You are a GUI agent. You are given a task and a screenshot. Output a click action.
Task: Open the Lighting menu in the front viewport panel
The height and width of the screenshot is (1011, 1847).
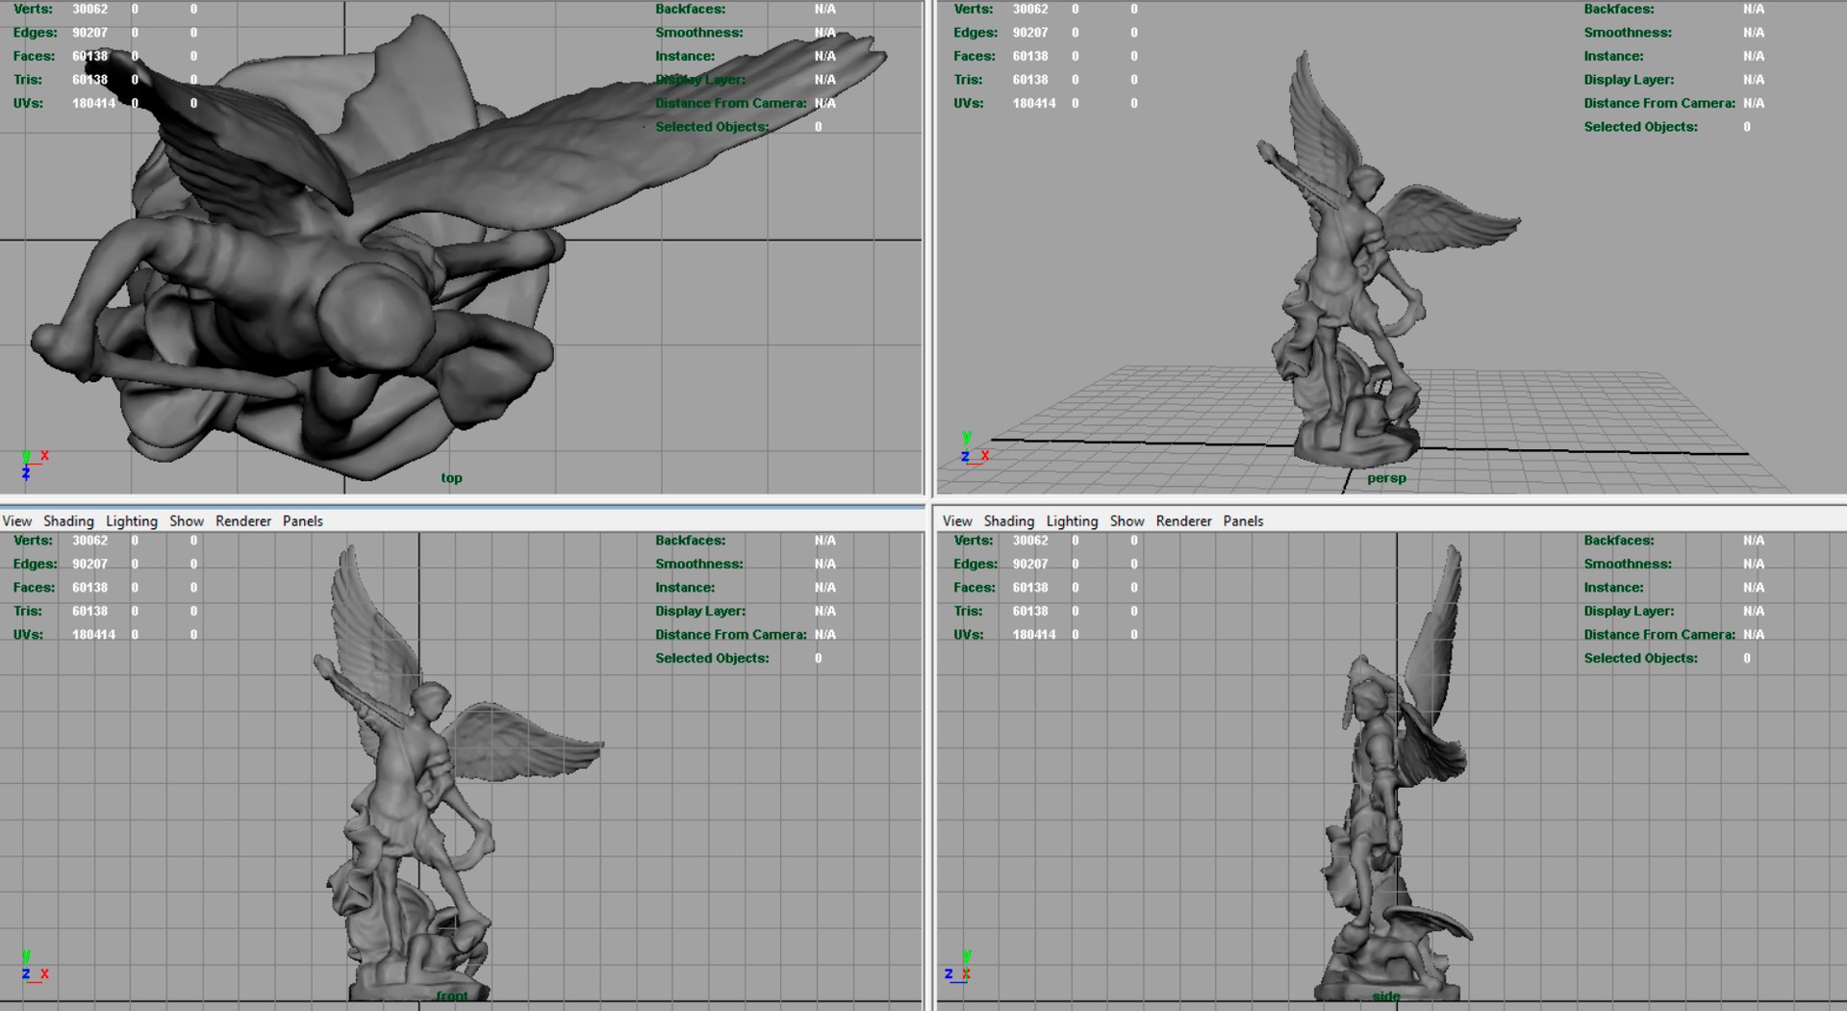tap(132, 520)
